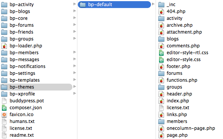Click the bp-xprofile folder icon
This screenshot has width=223, height=139.
(4, 94)
